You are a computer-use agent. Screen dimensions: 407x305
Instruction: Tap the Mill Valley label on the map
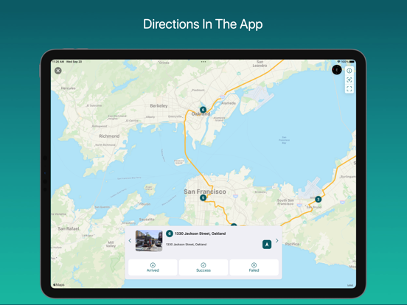111,244
